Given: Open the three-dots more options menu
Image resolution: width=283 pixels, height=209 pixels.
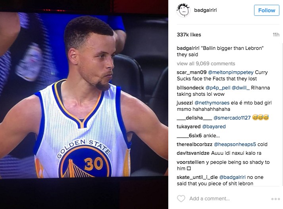Looking at the screenshot, I should coord(275,199).
